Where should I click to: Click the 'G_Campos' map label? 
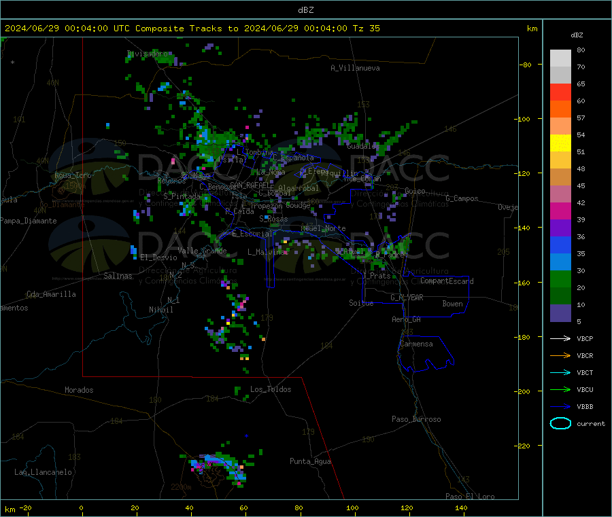pos(462,198)
